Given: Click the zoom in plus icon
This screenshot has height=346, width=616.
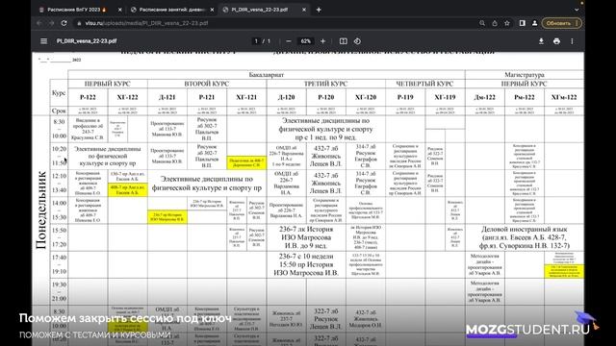Looking at the screenshot, I should pos(323,41).
